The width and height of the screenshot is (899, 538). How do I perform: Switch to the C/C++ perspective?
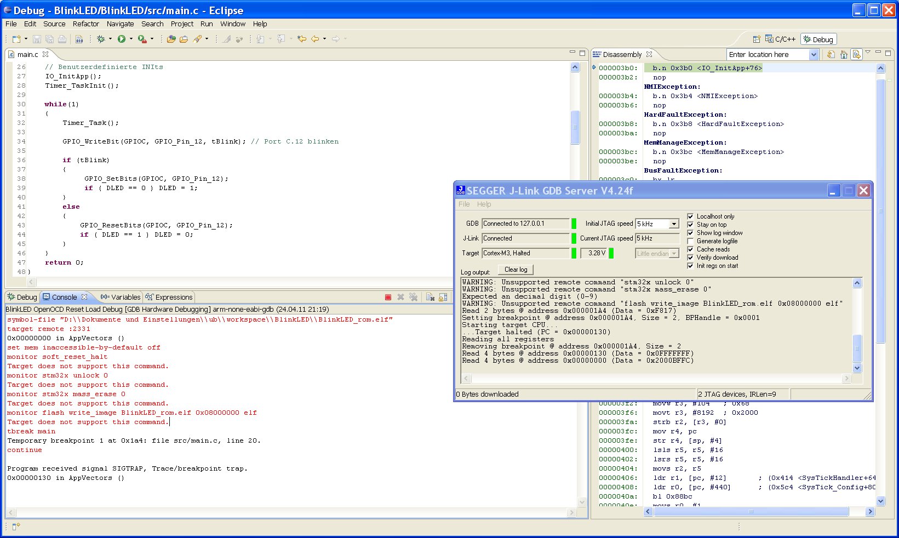coord(781,39)
